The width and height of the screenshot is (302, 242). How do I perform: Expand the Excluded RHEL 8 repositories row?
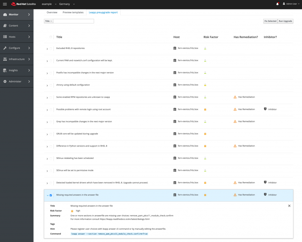point(47,49)
